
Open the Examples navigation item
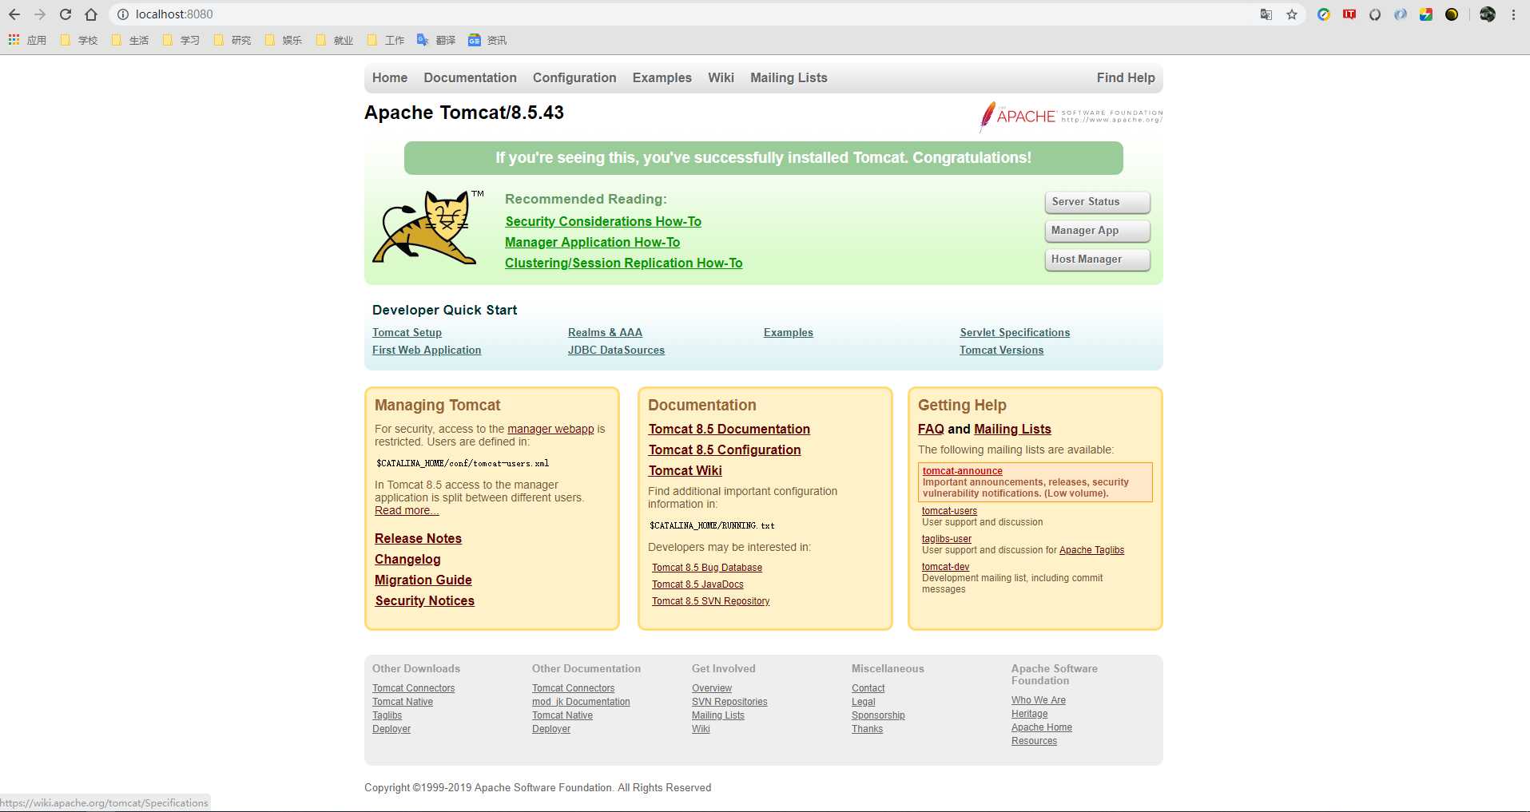(662, 77)
